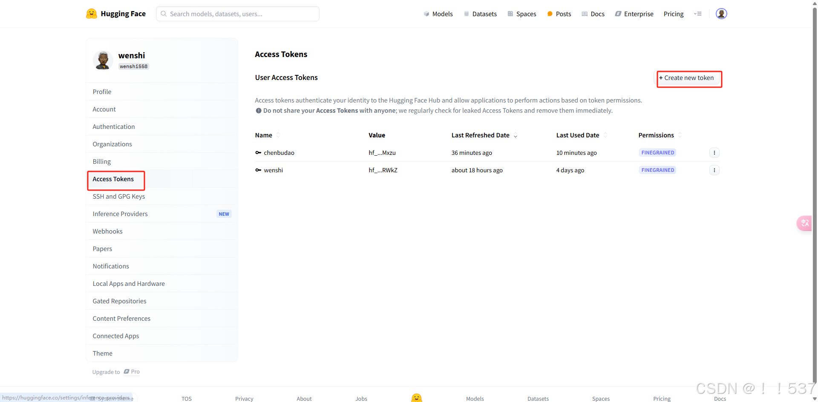Open Billing settings in sidebar
This screenshot has width=818, height=402.
coord(162,162)
